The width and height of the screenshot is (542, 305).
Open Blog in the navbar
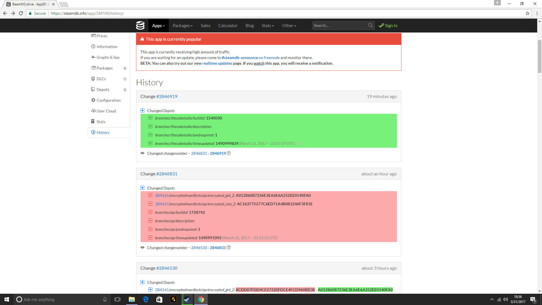click(x=250, y=25)
